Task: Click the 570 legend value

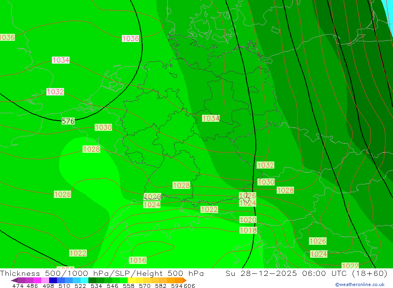Action: click(145, 286)
